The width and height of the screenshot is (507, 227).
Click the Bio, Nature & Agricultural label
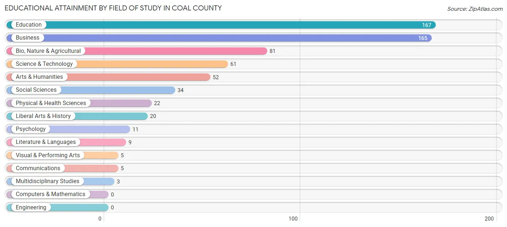pyautogui.click(x=48, y=51)
